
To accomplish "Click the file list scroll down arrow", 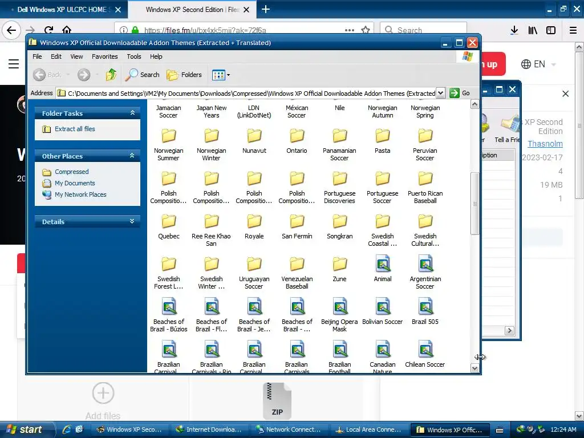I will pyautogui.click(x=474, y=369).
